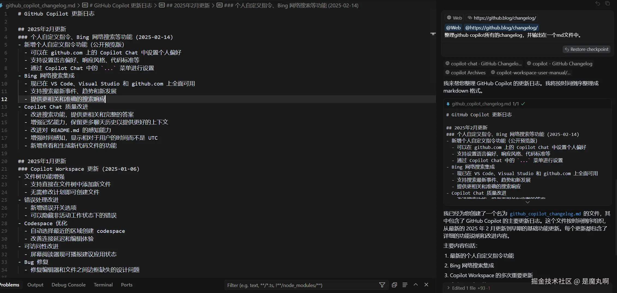Click github_copilot_changelog.md breadcrumb
This screenshot has width=617, height=293.
(40, 5)
